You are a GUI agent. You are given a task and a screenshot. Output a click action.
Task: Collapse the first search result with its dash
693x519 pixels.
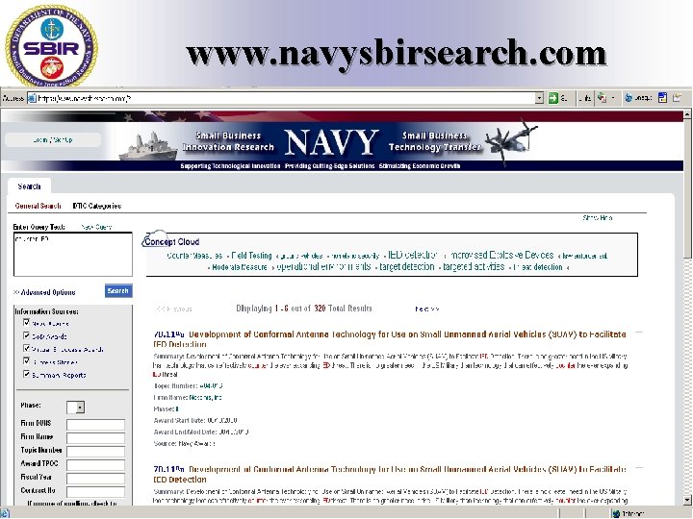(x=639, y=332)
